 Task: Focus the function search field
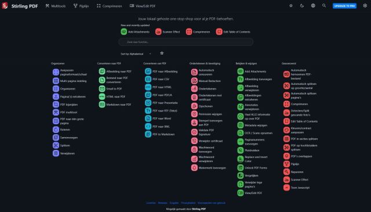click(186, 42)
